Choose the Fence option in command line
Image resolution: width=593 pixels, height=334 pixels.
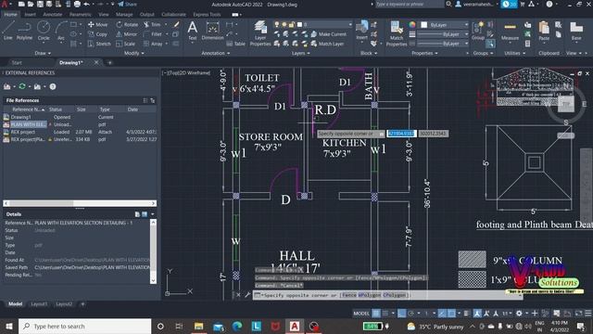pos(348,295)
